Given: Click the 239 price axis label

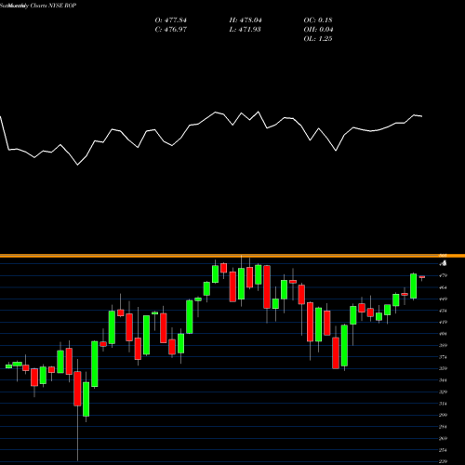Looking at the screenshot, I should click(443, 461).
